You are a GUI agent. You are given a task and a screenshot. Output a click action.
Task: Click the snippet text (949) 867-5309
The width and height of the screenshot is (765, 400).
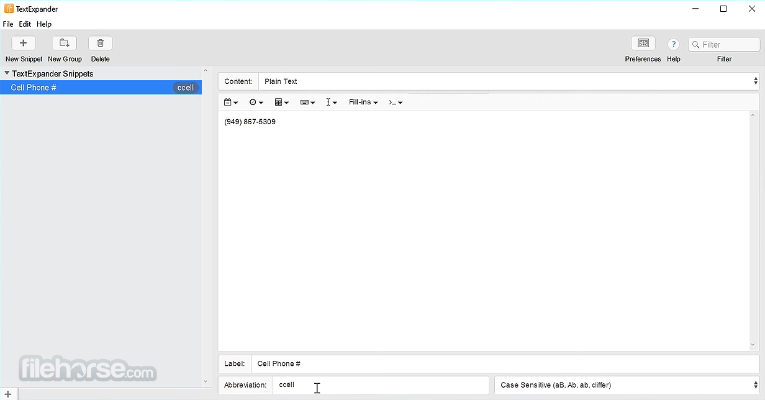(x=250, y=122)
